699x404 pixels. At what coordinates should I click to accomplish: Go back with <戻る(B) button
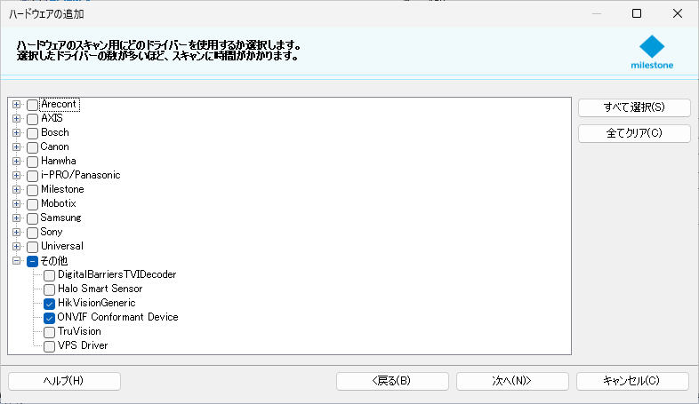tap(392, 381)
